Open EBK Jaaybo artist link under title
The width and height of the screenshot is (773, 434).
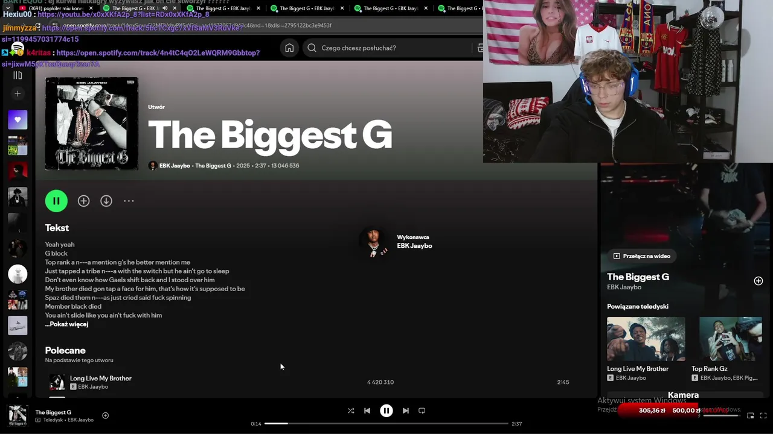click(175, 166)
